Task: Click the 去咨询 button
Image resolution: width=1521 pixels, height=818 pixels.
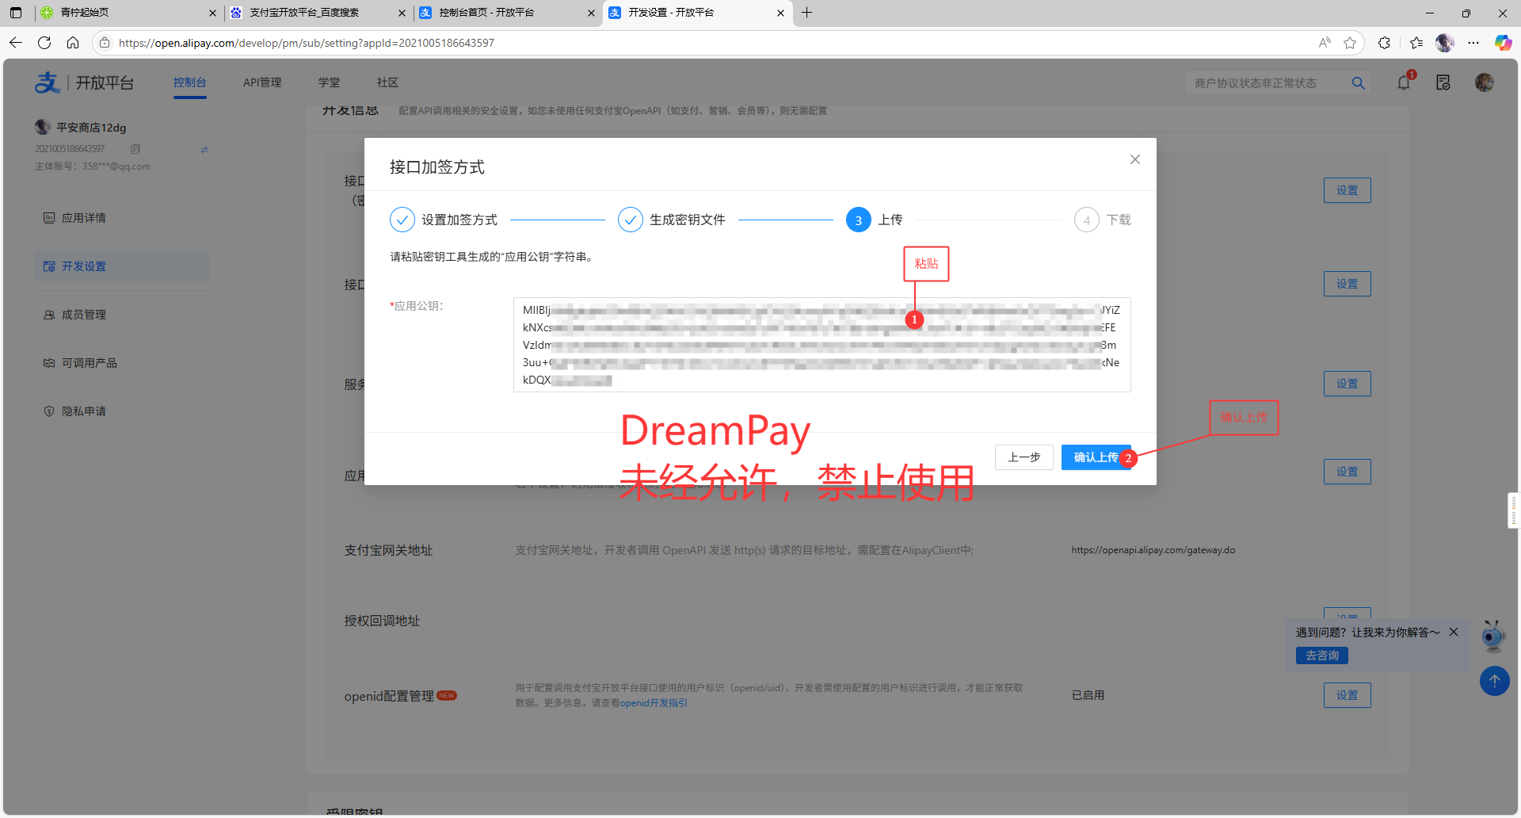Action: [x=1321, y=656]
